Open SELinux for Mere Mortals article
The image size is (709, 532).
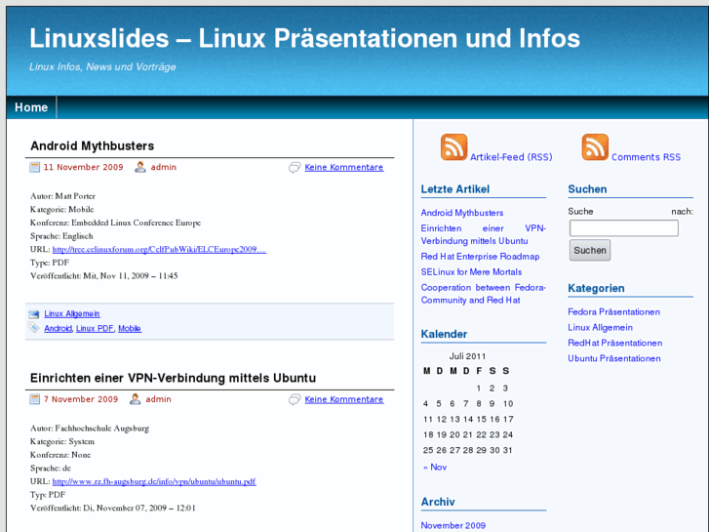[x=471, y=272]
